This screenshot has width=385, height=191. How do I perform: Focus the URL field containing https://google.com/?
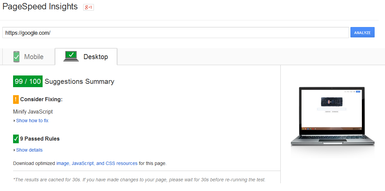coord(175,33)
